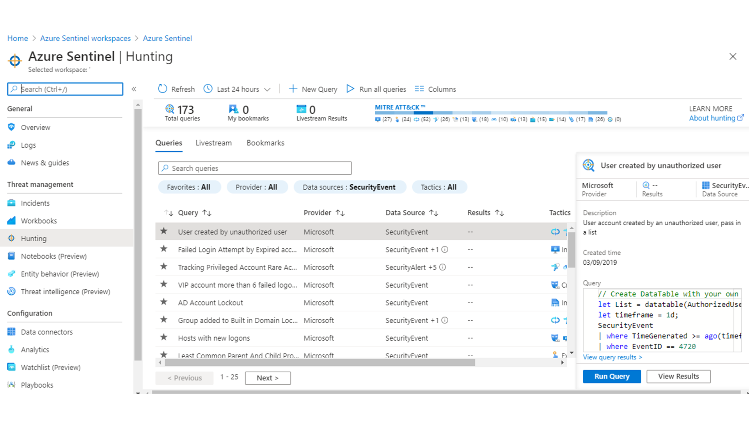Open Data connectors grid icon

click(x=11, y=332)
